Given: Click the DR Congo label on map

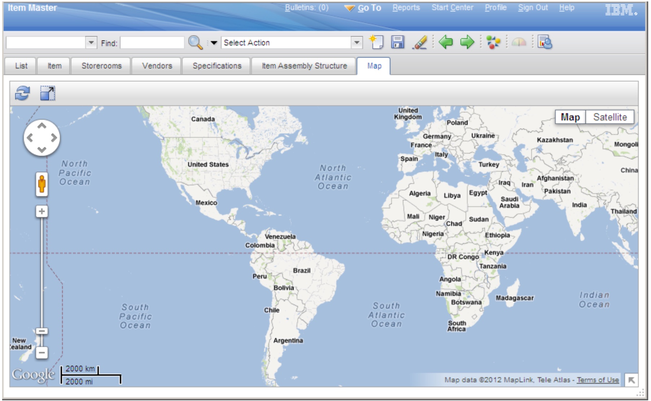Looking at the screenshot, I should pos(463,257).
